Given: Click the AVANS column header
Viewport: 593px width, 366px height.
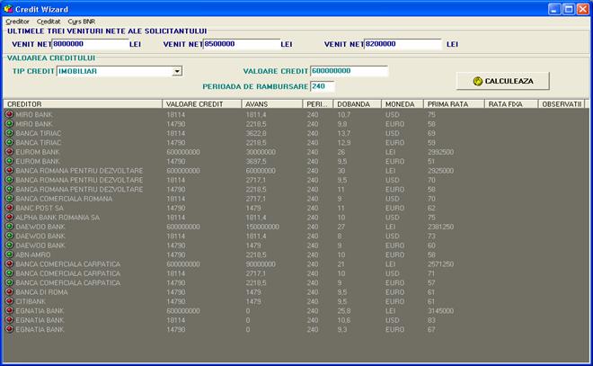Looking at the screenshot, I should 272,103.
